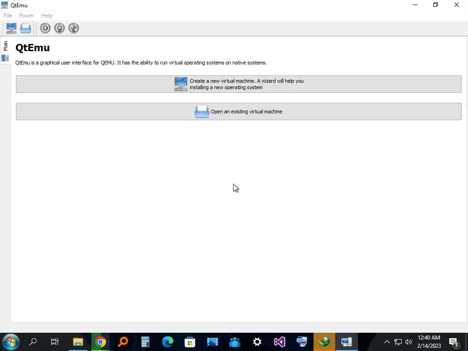Open the File menu
Screen dimensions: 468x351
(x=8, y=16)
